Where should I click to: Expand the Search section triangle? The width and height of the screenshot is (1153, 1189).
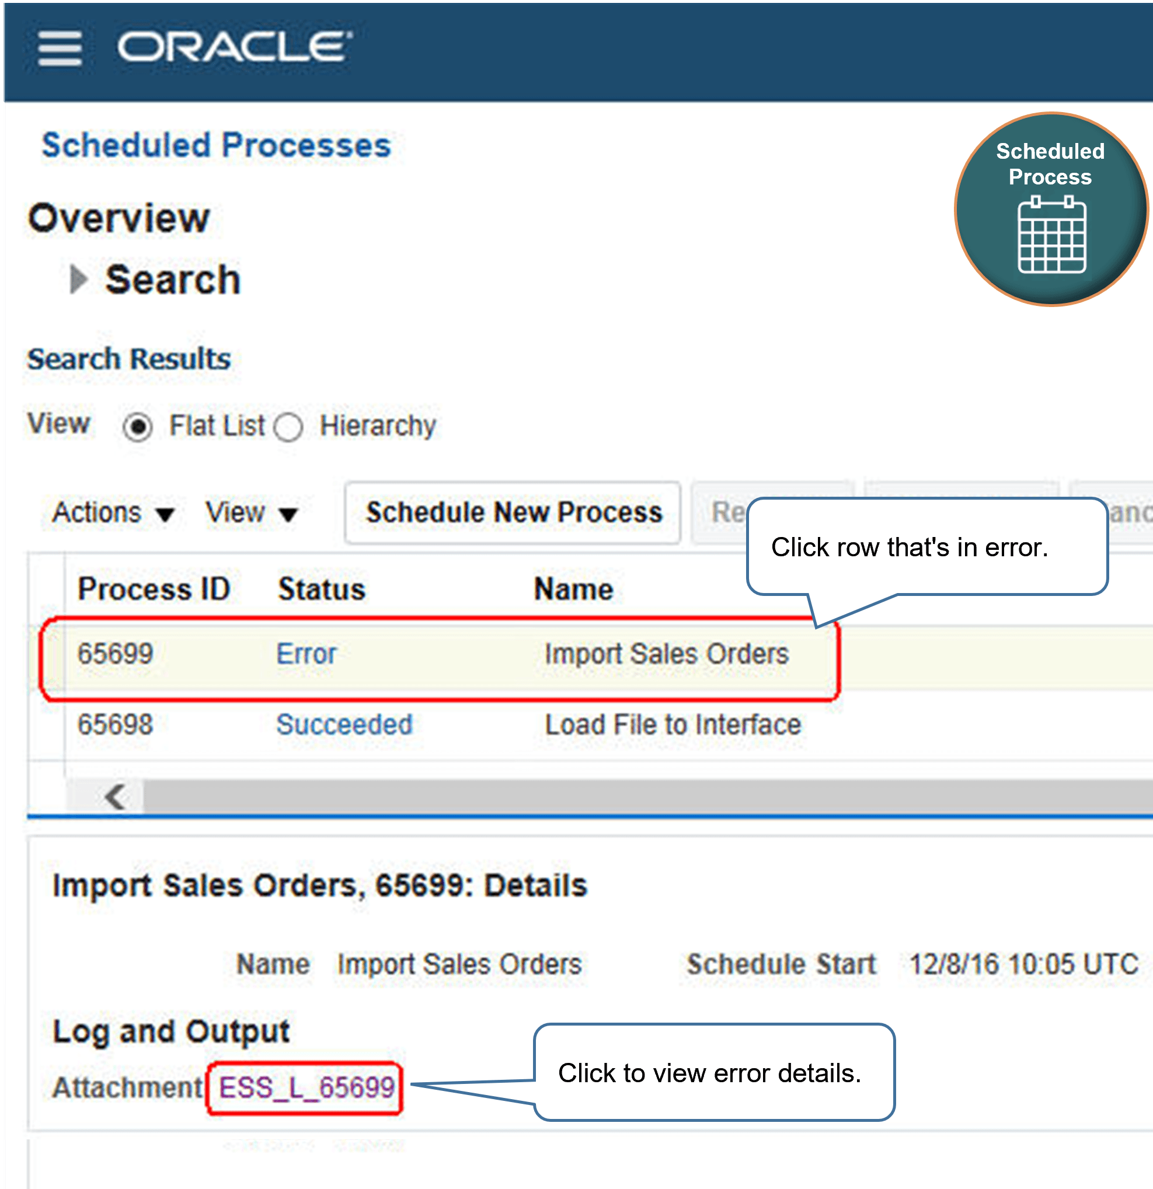click(78, 280)
